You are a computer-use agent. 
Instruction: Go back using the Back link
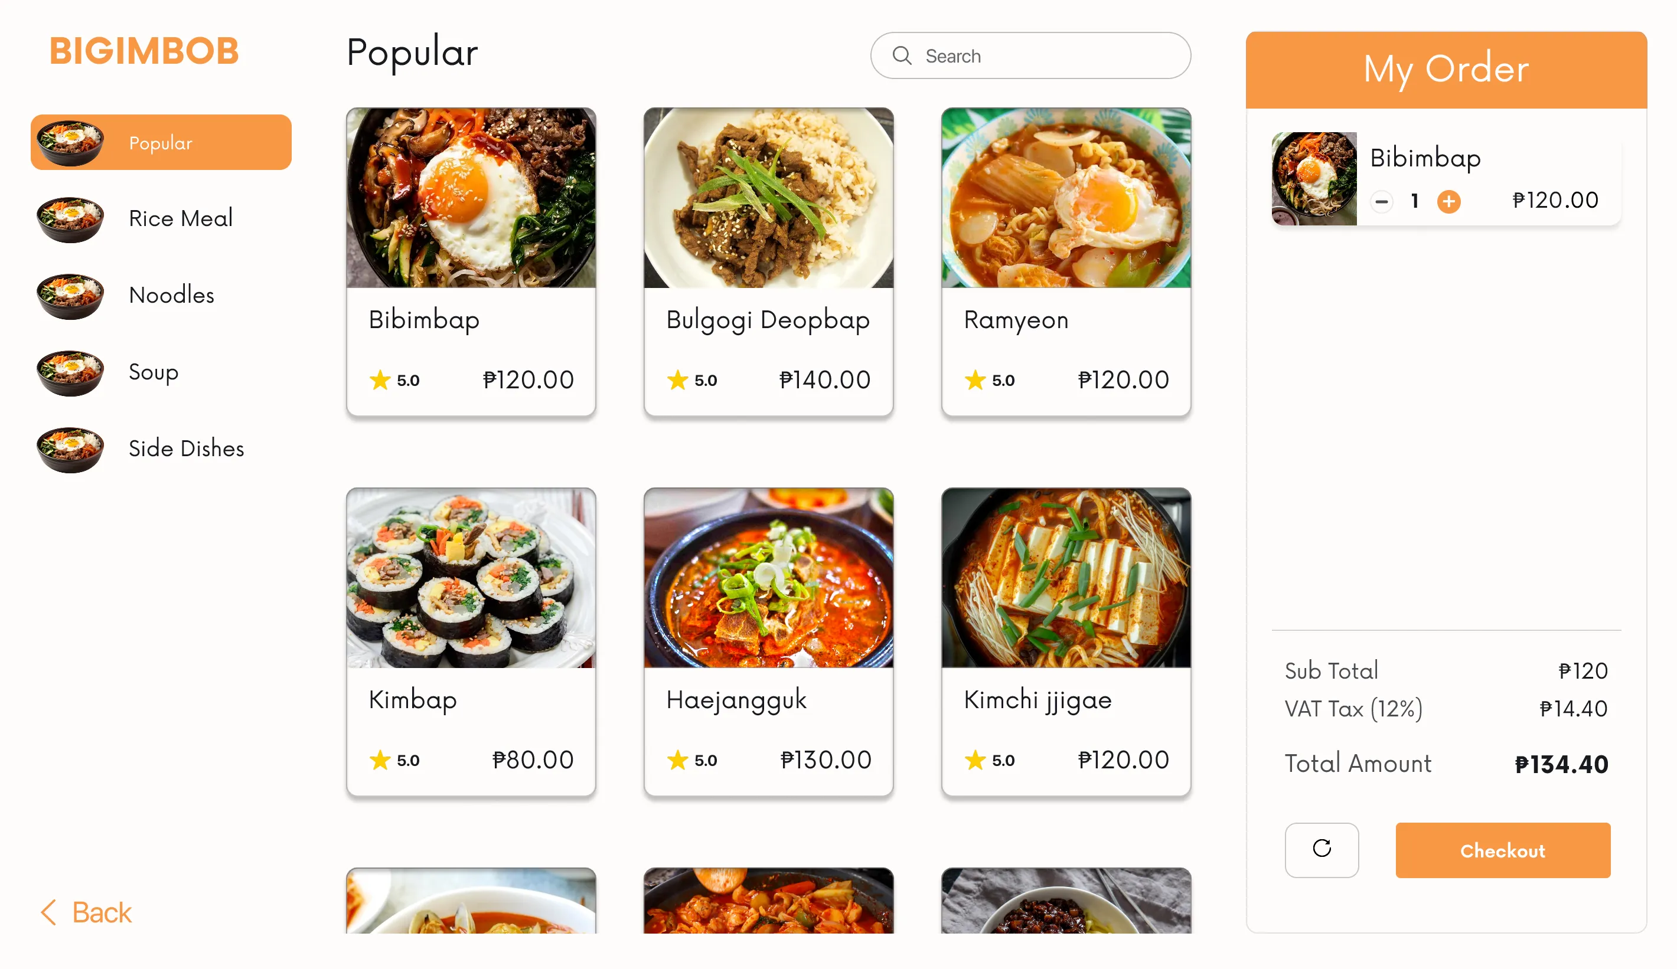[x=101, y=912]
